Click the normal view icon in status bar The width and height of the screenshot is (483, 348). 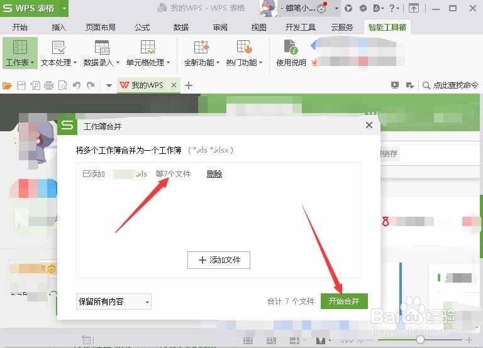pyautogui.click(x=248, y=340)
